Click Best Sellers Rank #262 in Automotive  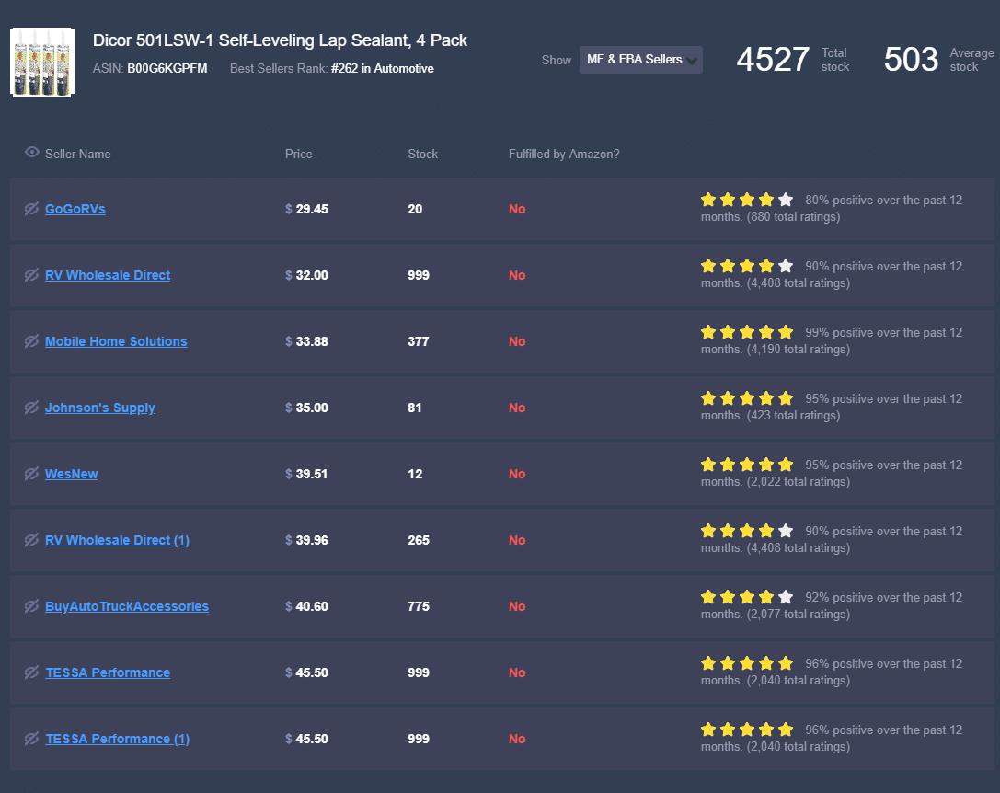[382, 69]
